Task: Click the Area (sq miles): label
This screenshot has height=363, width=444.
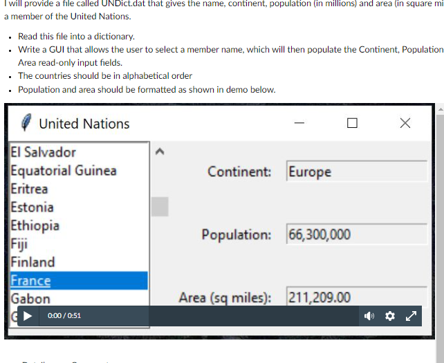Action: [225, 297]
